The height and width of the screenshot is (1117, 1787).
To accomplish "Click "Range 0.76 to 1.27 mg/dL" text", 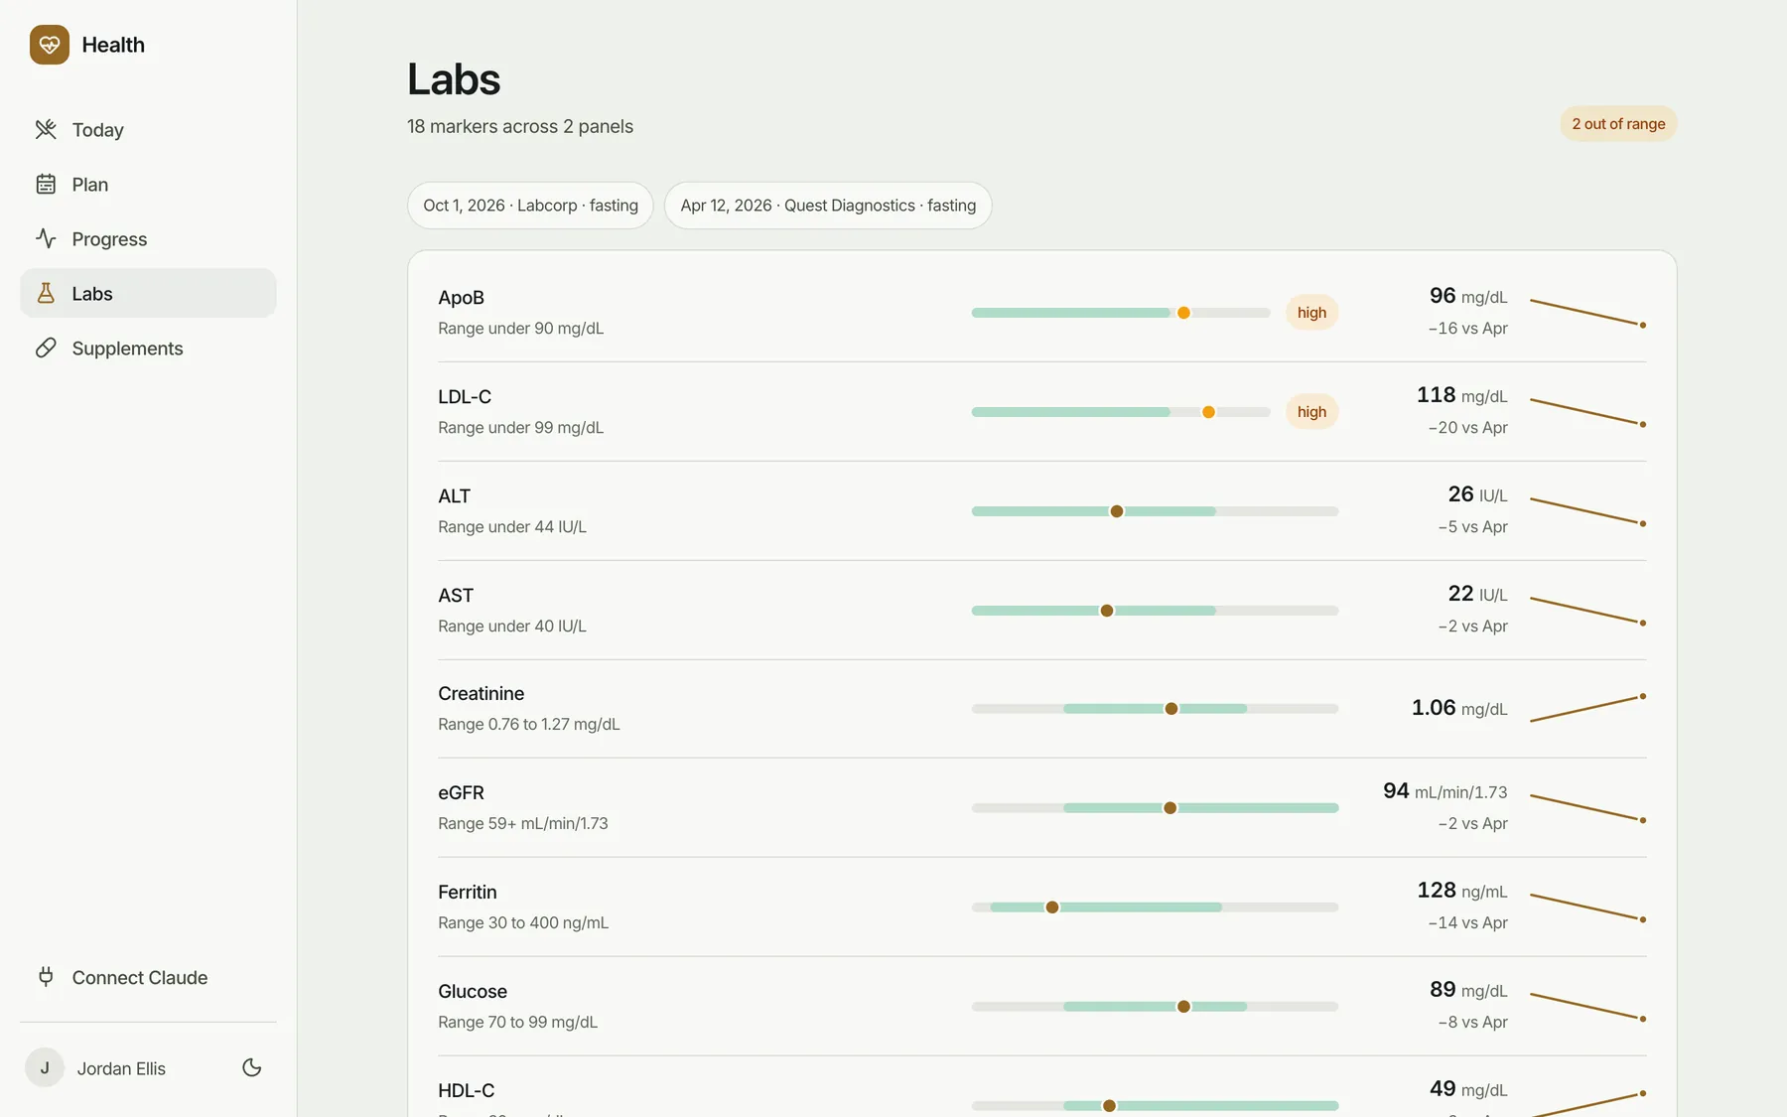I will tap(528, 724).
